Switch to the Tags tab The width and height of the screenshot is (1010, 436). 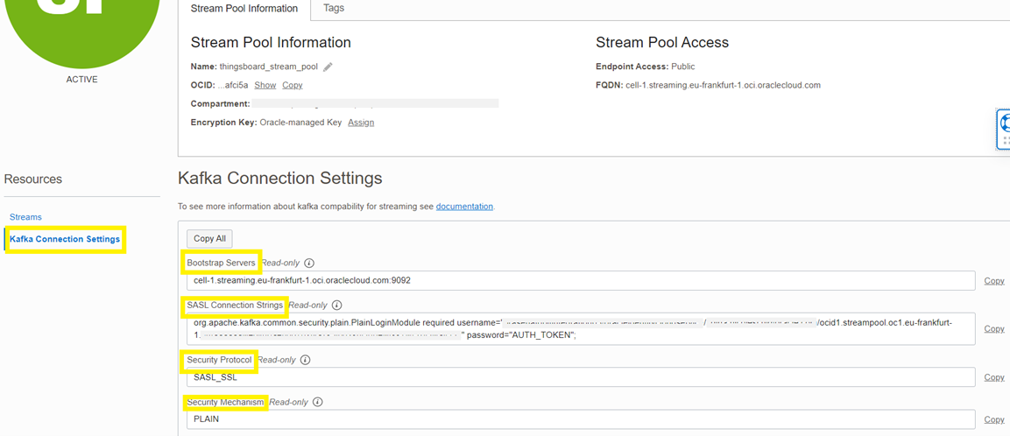coord(334,9)
